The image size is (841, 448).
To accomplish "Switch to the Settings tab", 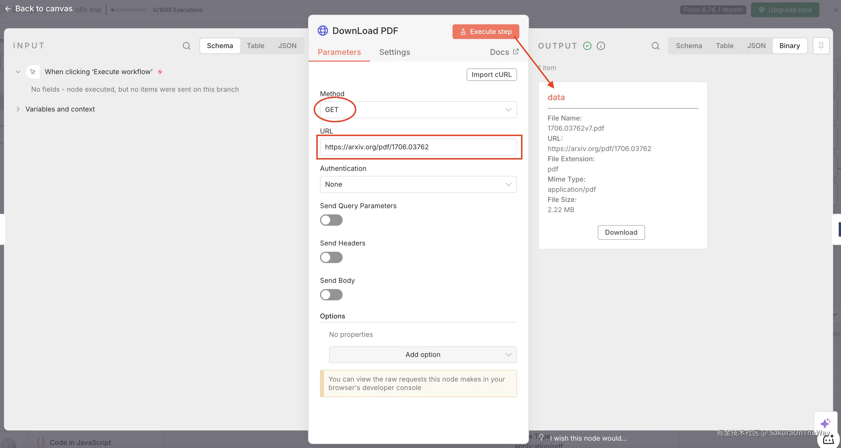I will click(394, 52).
